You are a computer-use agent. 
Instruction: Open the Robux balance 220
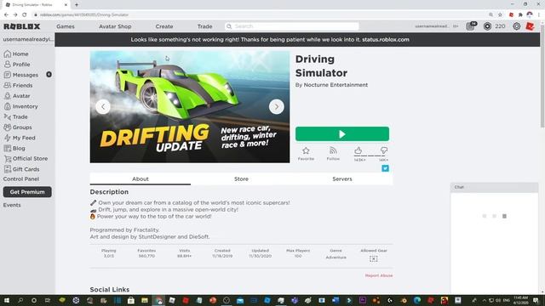pyautogui.click(x=500, y=26)
